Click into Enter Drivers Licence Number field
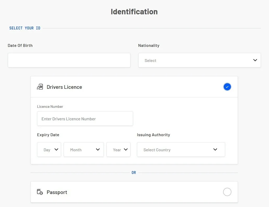 pyautogui.click(x=85, y=119)
